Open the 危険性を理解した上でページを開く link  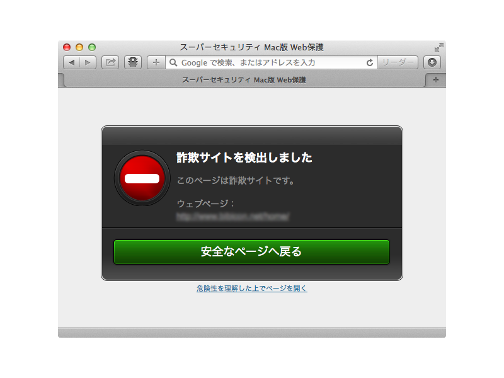(251, 289)
